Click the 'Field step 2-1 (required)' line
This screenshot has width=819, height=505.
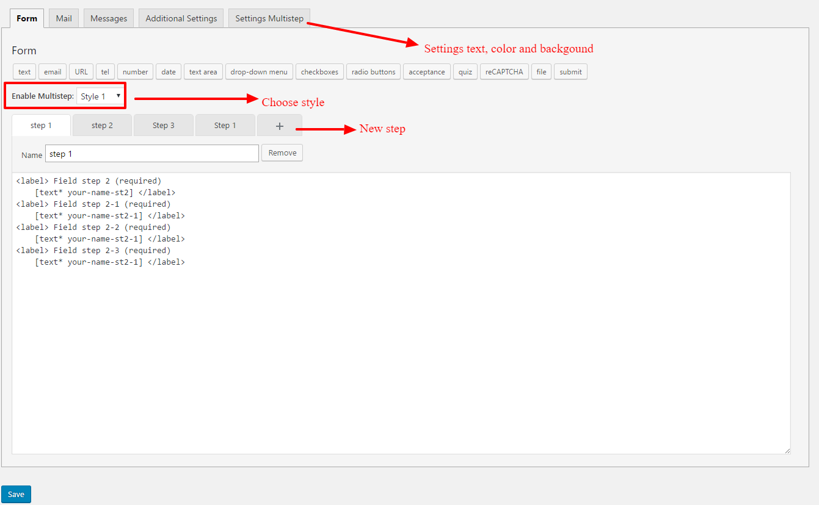[93, 204]
